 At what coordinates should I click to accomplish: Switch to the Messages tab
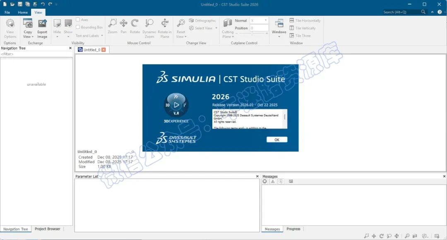(x=272, y=229)
